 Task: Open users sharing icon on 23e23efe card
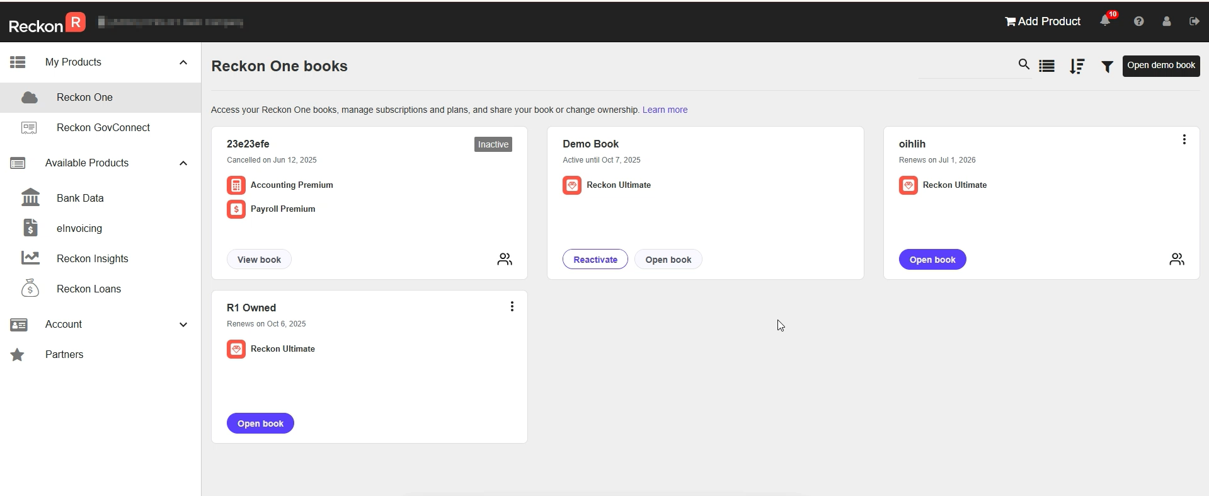tap(505, 259)
